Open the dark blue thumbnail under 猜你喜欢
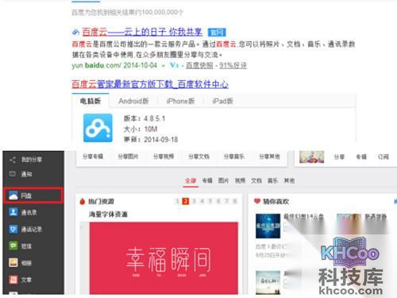Viewport: 397px width, 298px height. coord(268,226)
